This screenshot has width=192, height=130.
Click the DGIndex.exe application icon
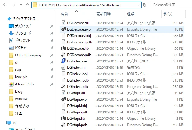point(63,61)
